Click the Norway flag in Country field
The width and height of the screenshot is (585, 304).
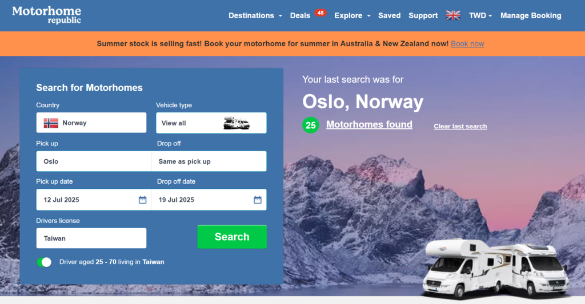coord(51,123)
